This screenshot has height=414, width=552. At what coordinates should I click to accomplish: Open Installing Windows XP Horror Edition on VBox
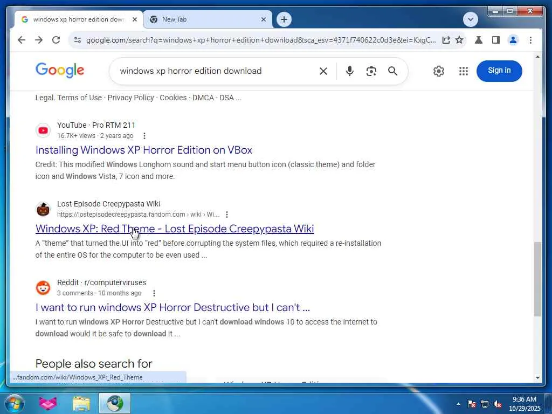pos(143,150)
